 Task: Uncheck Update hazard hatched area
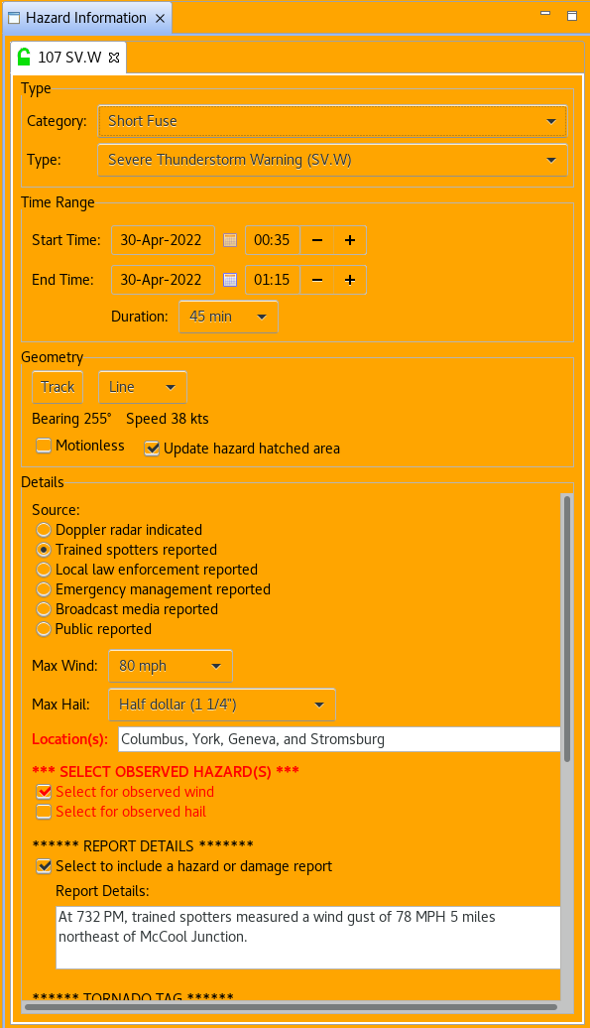[152, 449]
